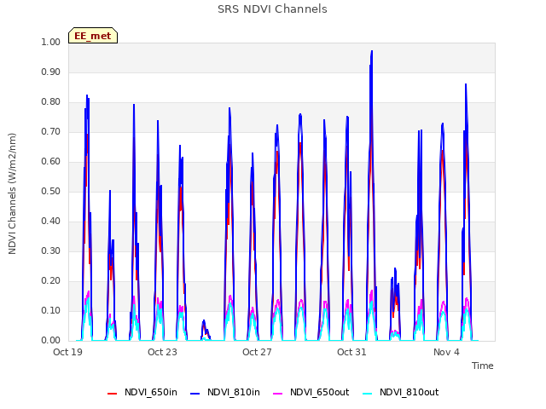Click the small blue peak between Oct 23 and Oct 27

[x=204, y=321]
